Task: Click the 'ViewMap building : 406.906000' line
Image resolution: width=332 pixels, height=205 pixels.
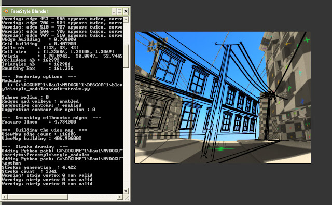Action: pyautogui.click(x=41, y=139)
